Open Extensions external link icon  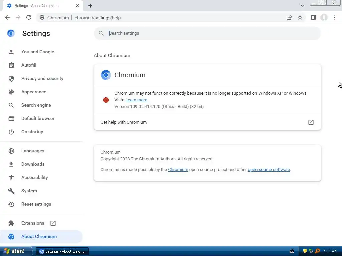coord(53,223)
